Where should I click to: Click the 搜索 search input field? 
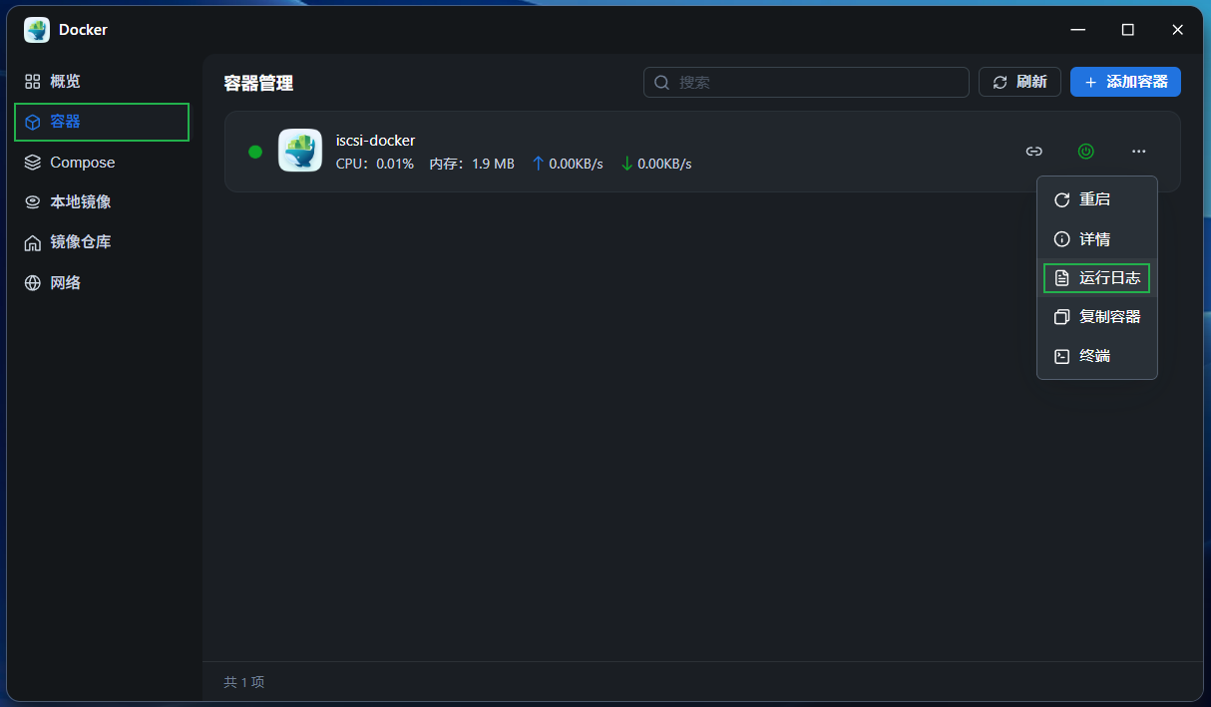pyautogui.click(x=806, y=82)
